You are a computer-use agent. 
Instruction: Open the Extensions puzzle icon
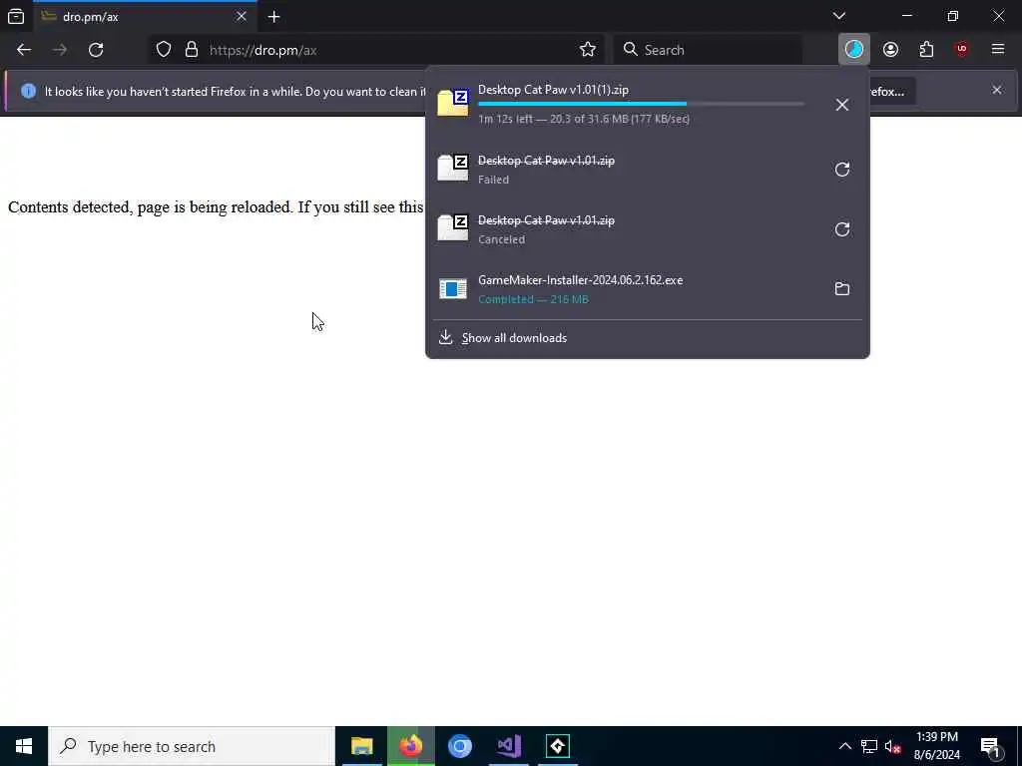926,50
